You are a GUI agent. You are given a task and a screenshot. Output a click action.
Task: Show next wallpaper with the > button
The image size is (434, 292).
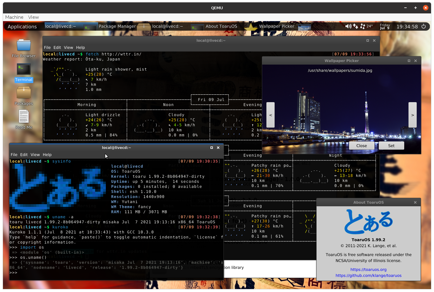[x=413, y=115]
